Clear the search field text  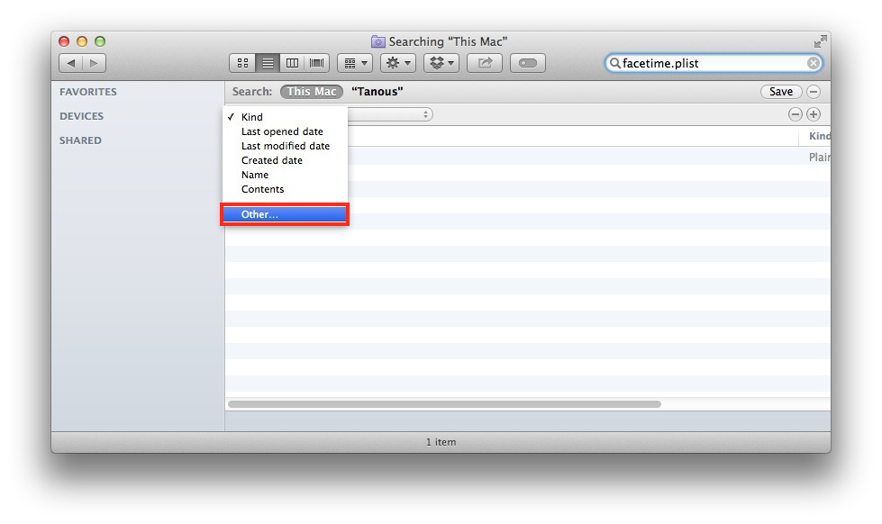[x=813, y=63]
